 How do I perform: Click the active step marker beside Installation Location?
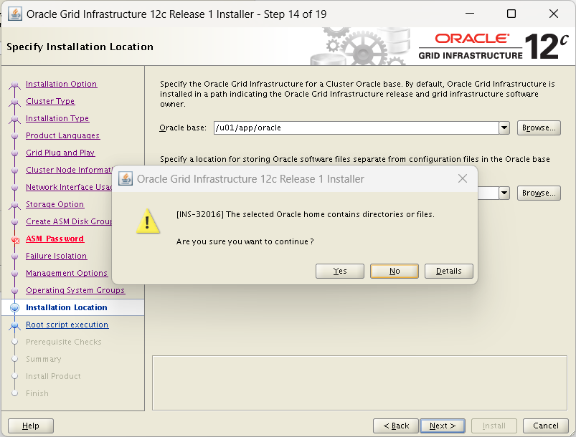pos(14,308)
